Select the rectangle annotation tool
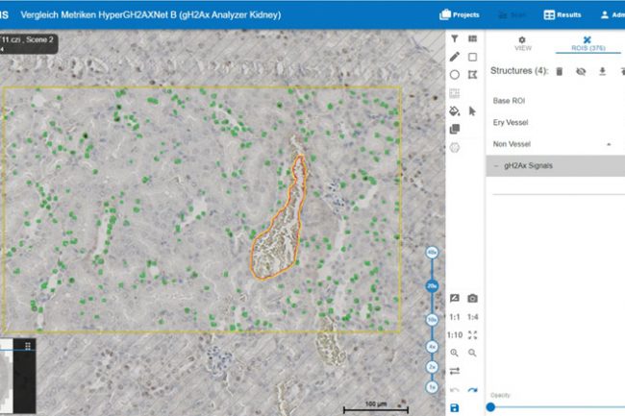The width and height of the screenshot is (625, 416). [x=472, y=57]
